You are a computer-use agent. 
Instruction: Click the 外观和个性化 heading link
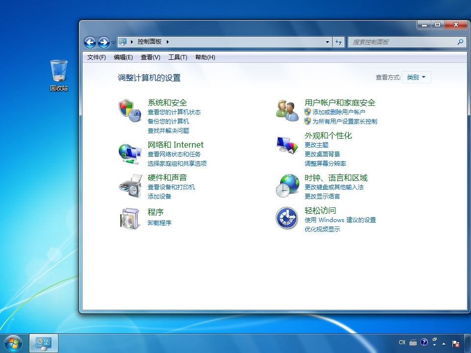328,136
